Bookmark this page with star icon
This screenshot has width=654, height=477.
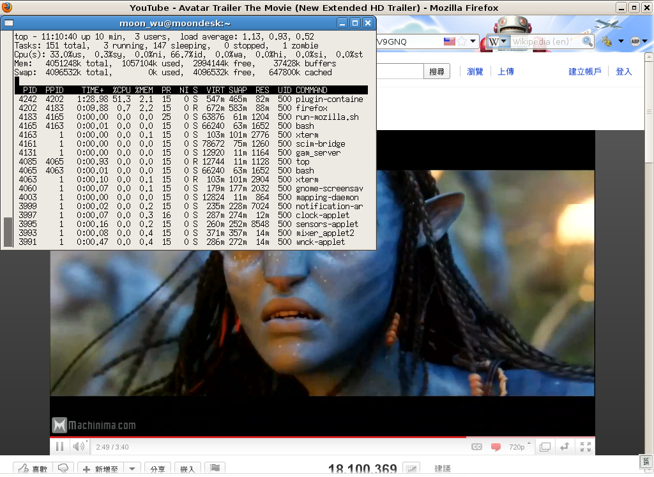461,41
